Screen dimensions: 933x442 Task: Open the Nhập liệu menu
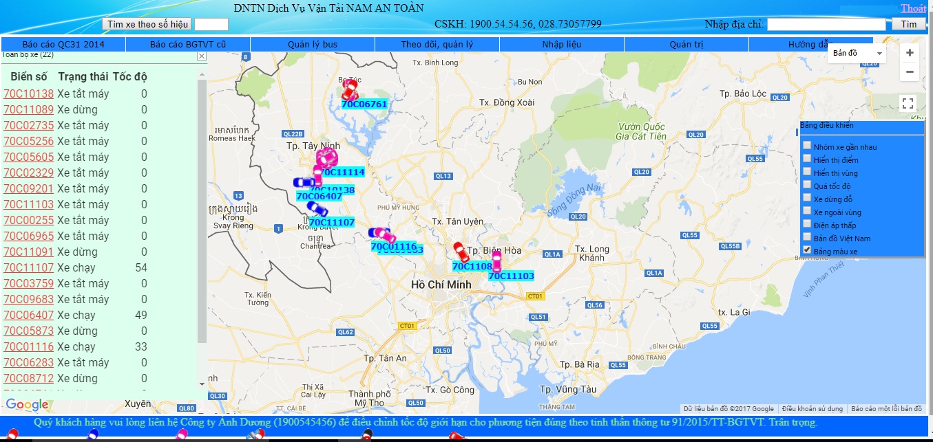pyautogui.click(x=562, y=44)
